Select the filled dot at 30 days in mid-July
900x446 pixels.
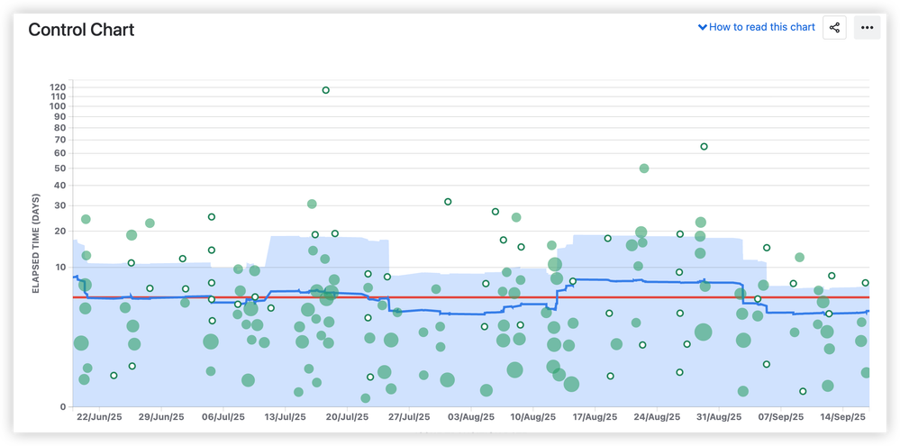pyautogui.click(x=312, y=205)
